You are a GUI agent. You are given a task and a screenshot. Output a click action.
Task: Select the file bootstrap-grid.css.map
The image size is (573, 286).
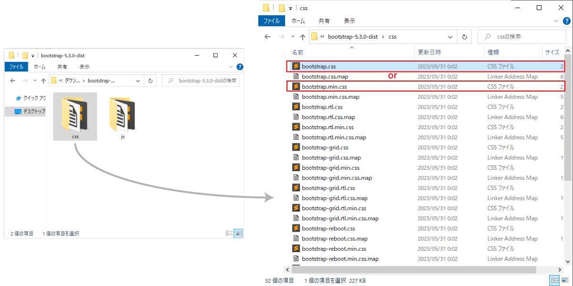331,158
